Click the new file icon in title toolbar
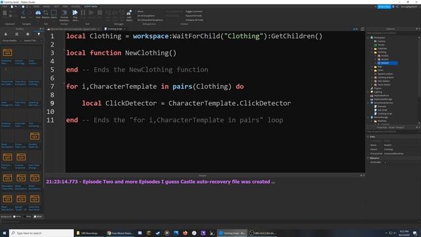 12,7
